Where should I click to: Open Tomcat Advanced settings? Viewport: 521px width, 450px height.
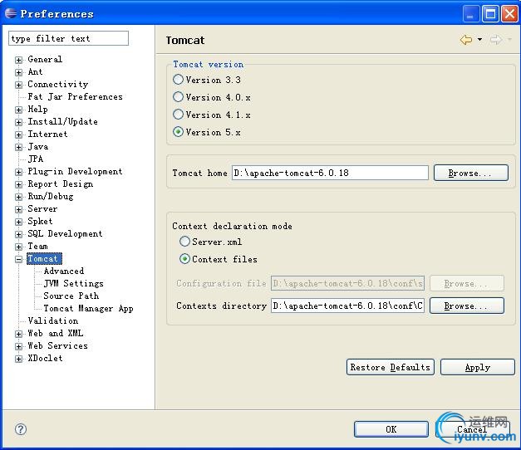pos(64,271)
